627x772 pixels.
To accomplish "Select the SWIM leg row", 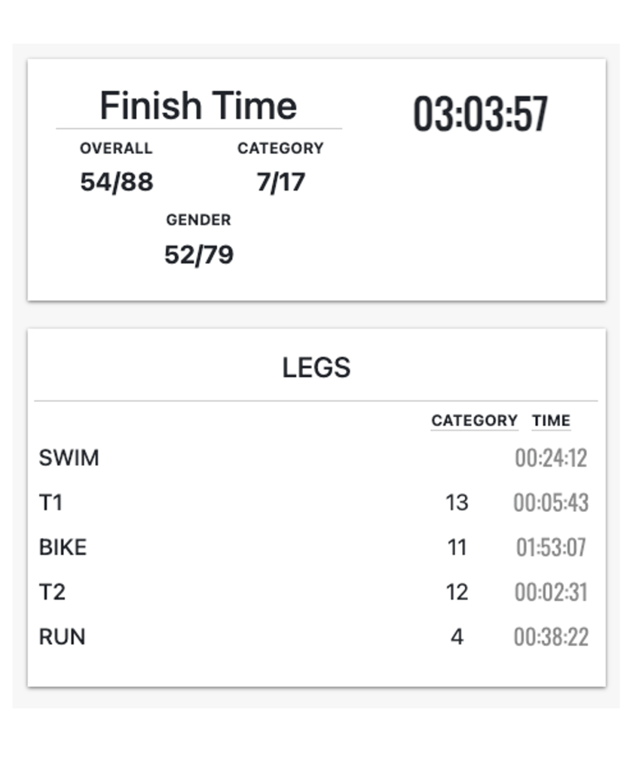I will click(69, 458).
